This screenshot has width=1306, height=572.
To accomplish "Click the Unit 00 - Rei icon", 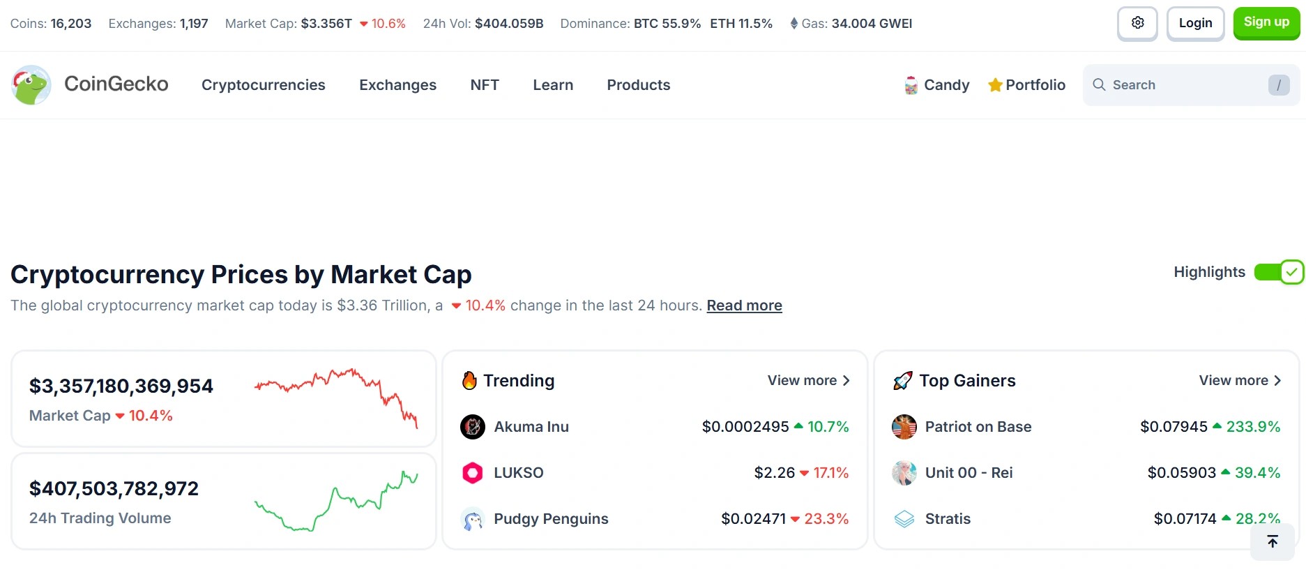I will pos(904,473).
